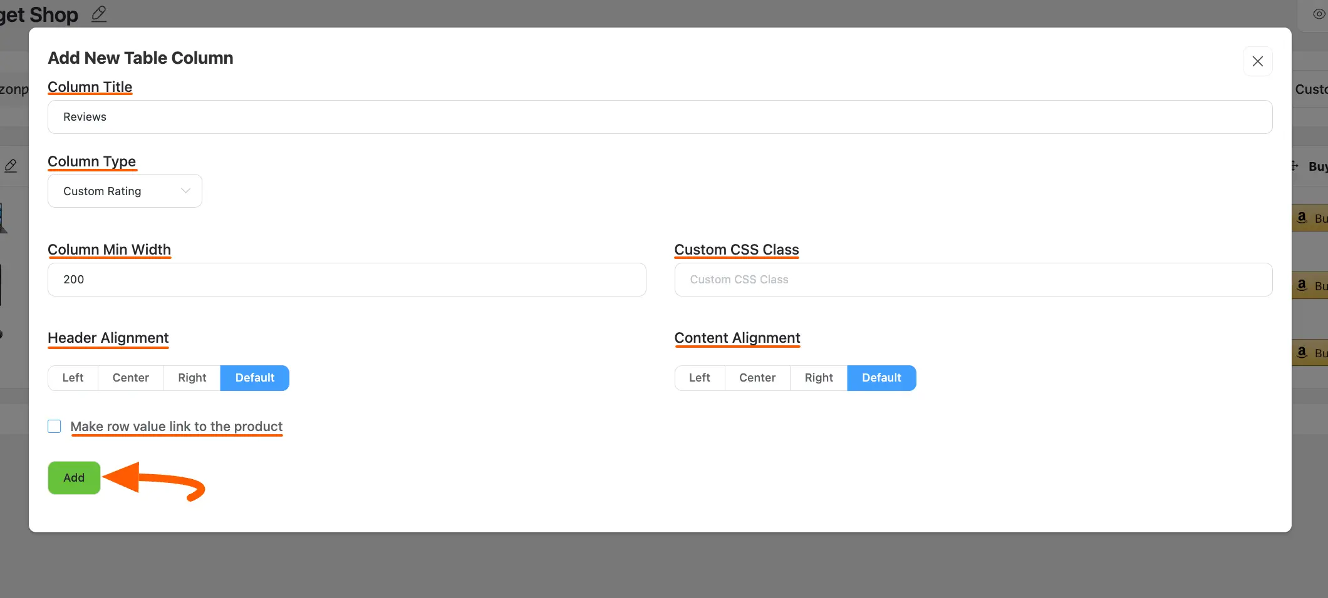Click the Amazon logo on the bottom Buy button
Viewport: 1328px width, 598px height.
click(1302, 352)
